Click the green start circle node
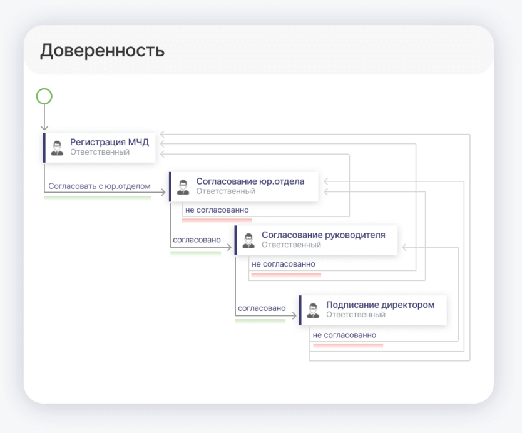This screenshot has height=433, width=522. 44,96
